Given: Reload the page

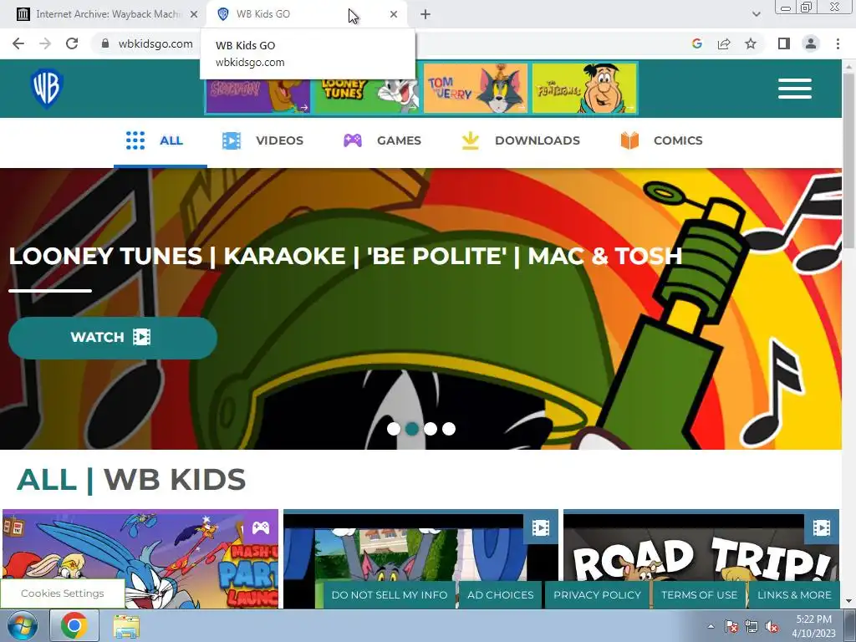Looking at the screenshot, I should (72, 43).
